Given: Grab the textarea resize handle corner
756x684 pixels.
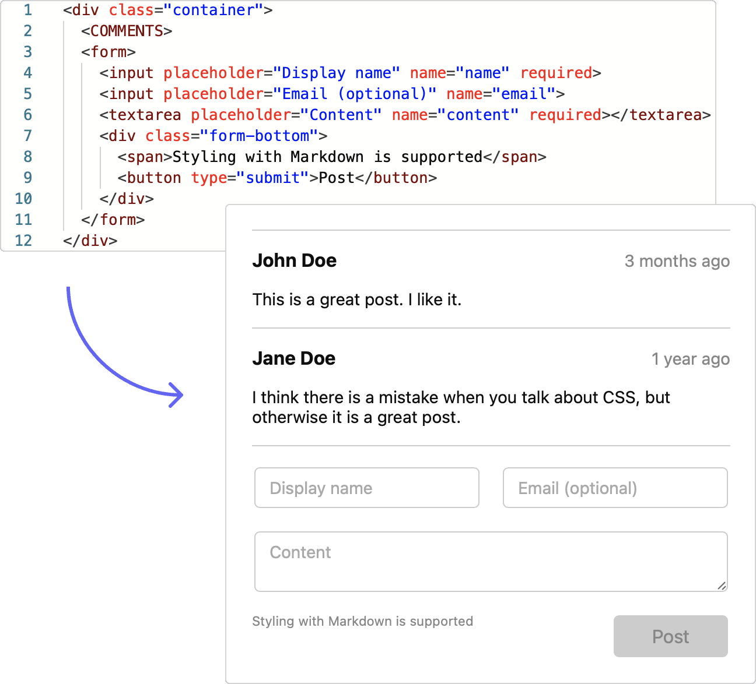Looking at the screenshot, I should click(x=722, y=586).
